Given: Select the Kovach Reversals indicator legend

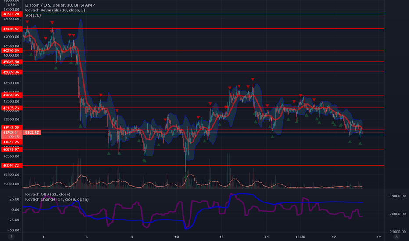Looking at the screenshot, I should [55, 10].
